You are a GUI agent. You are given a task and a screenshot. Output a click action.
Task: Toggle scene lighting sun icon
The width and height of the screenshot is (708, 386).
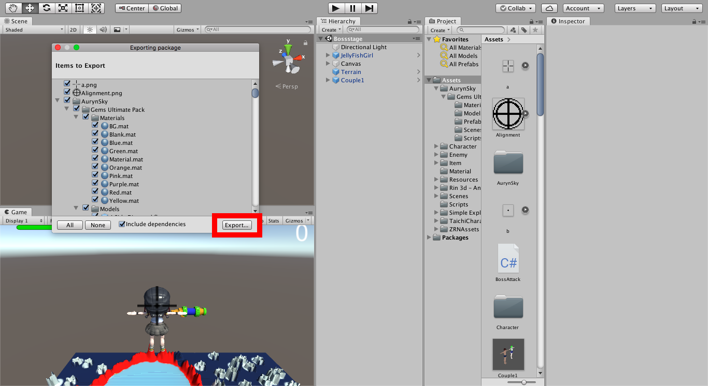tap(90, 29)
